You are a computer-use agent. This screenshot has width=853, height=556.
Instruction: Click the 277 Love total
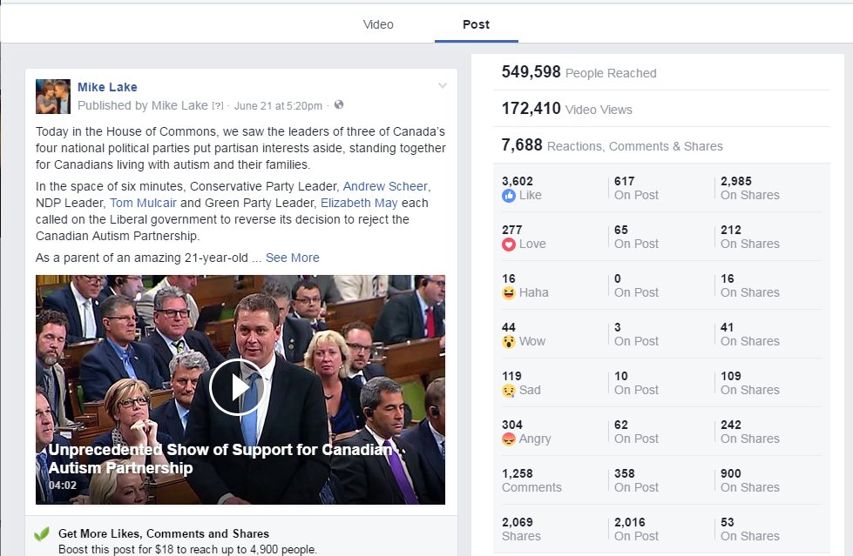tap(512, 230)
